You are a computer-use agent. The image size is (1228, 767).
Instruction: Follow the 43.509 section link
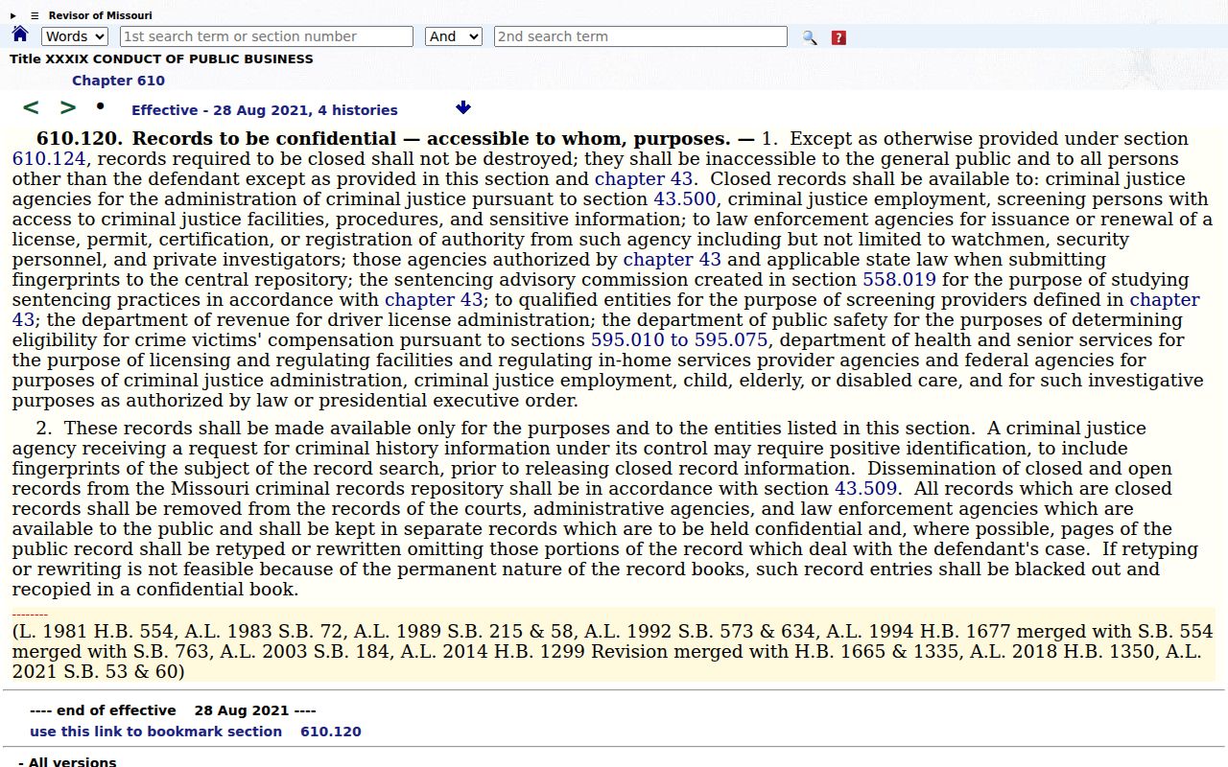pos(866,489)
